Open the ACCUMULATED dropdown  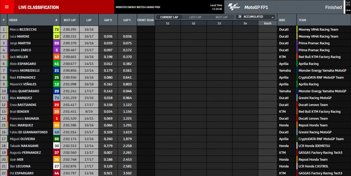click(253, 17)
